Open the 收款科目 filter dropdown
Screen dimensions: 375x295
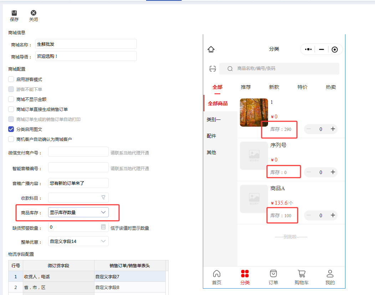tap(103, 198)
